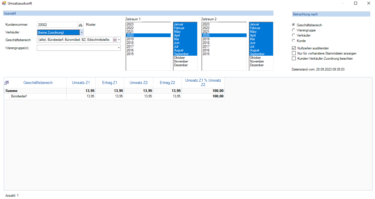Open the Verkäufer dropdown
375x199 pixels.
81,33
